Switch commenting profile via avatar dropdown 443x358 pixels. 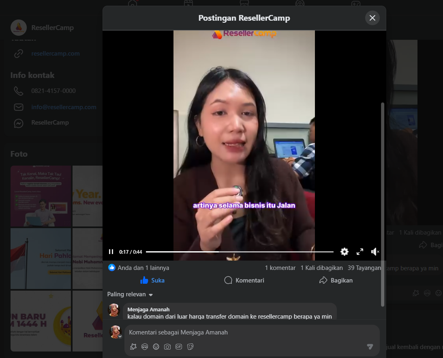point(120,336)
